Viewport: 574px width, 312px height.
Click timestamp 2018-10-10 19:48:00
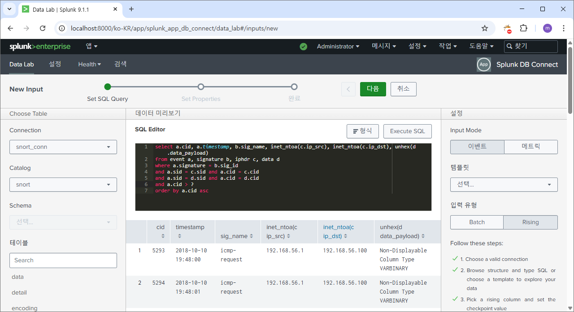click(191, 255)
